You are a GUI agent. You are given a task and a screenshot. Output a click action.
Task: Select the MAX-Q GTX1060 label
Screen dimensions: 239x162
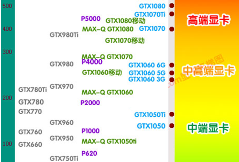pos(107,92)
